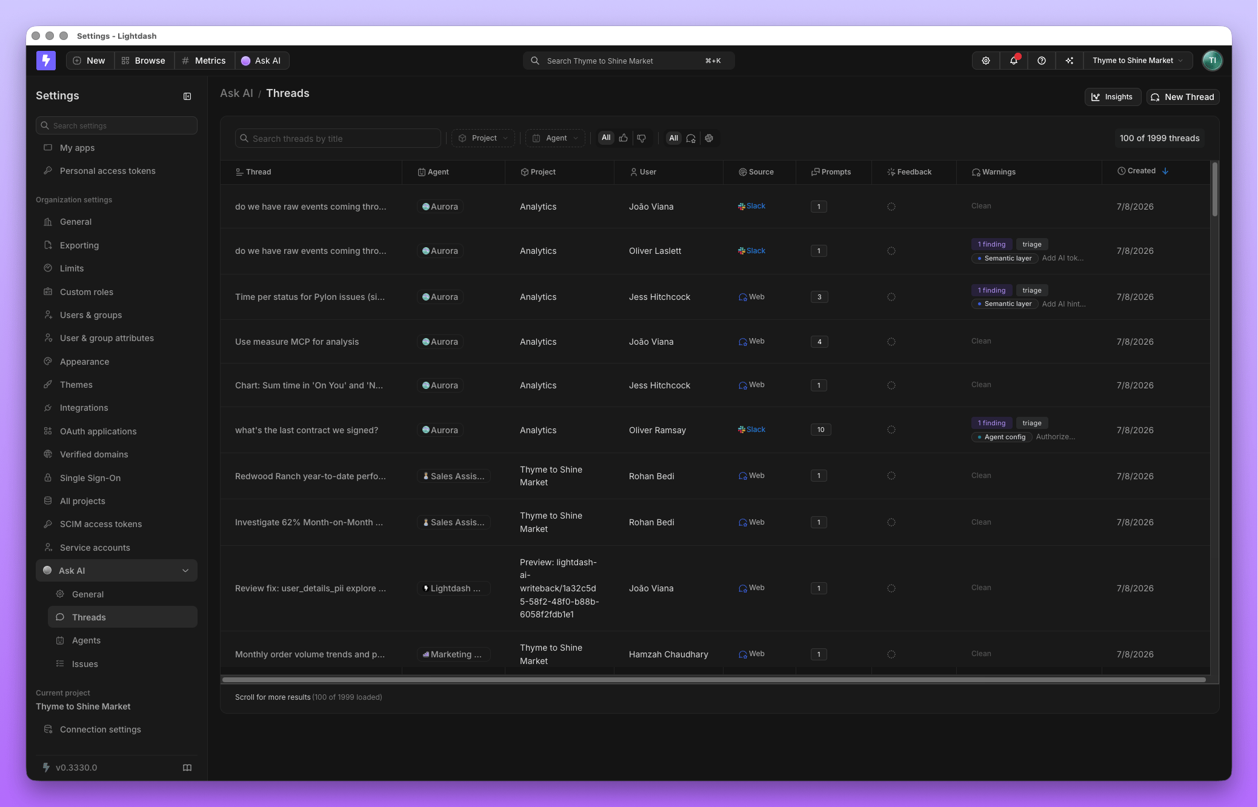Viewport: 1258px width, 807px height.
Task: Open Ask AI from top navigation
Action: tap(261, 61)
